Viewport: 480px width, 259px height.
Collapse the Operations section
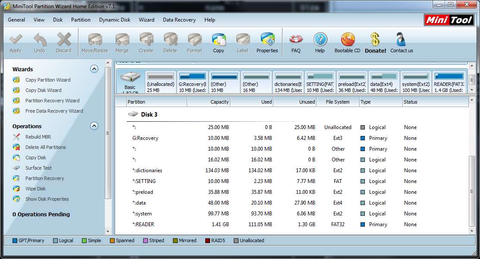(x=94, y=126)
